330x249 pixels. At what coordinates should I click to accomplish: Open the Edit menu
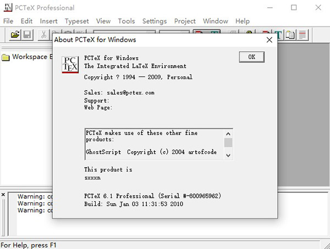26,21
